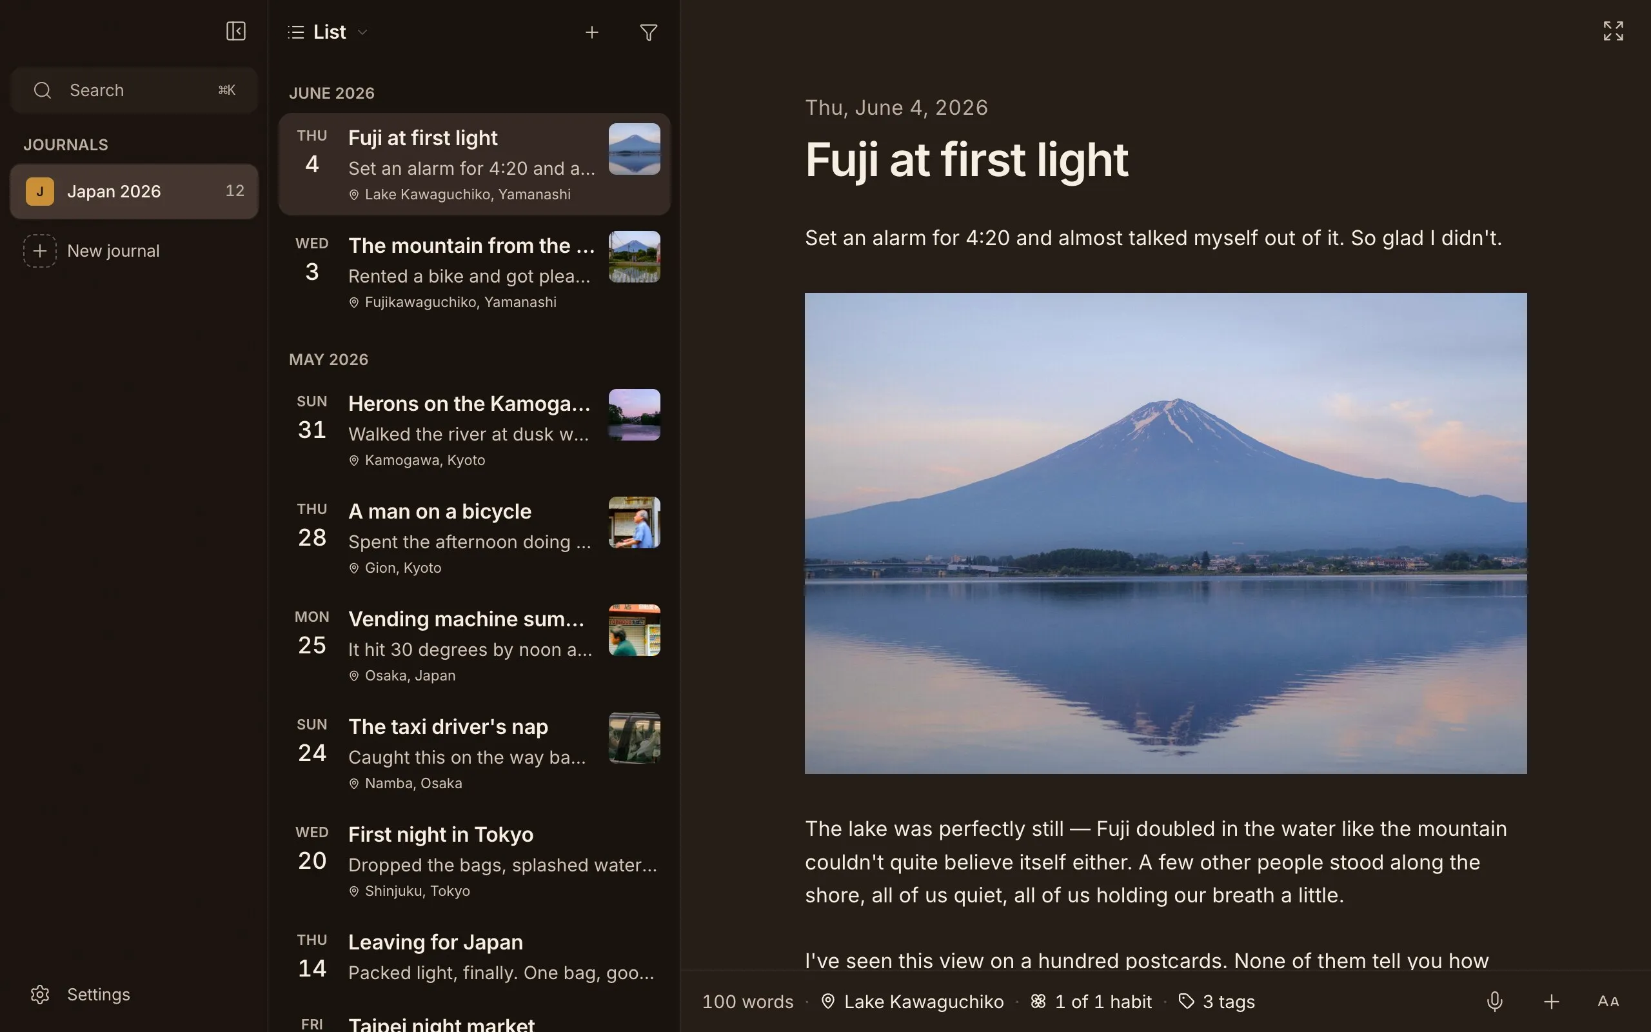1651x1032 pixels.
Task: Click the taxi driver's nap thumbnail
Action: point(635,739)
